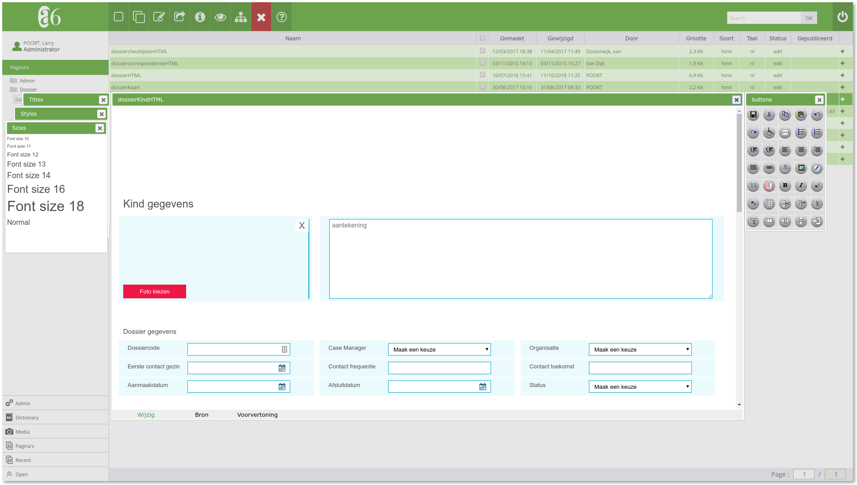857x485 pixels.
Task: Switch to the Bron tab
Action: (x=202, y=415)
